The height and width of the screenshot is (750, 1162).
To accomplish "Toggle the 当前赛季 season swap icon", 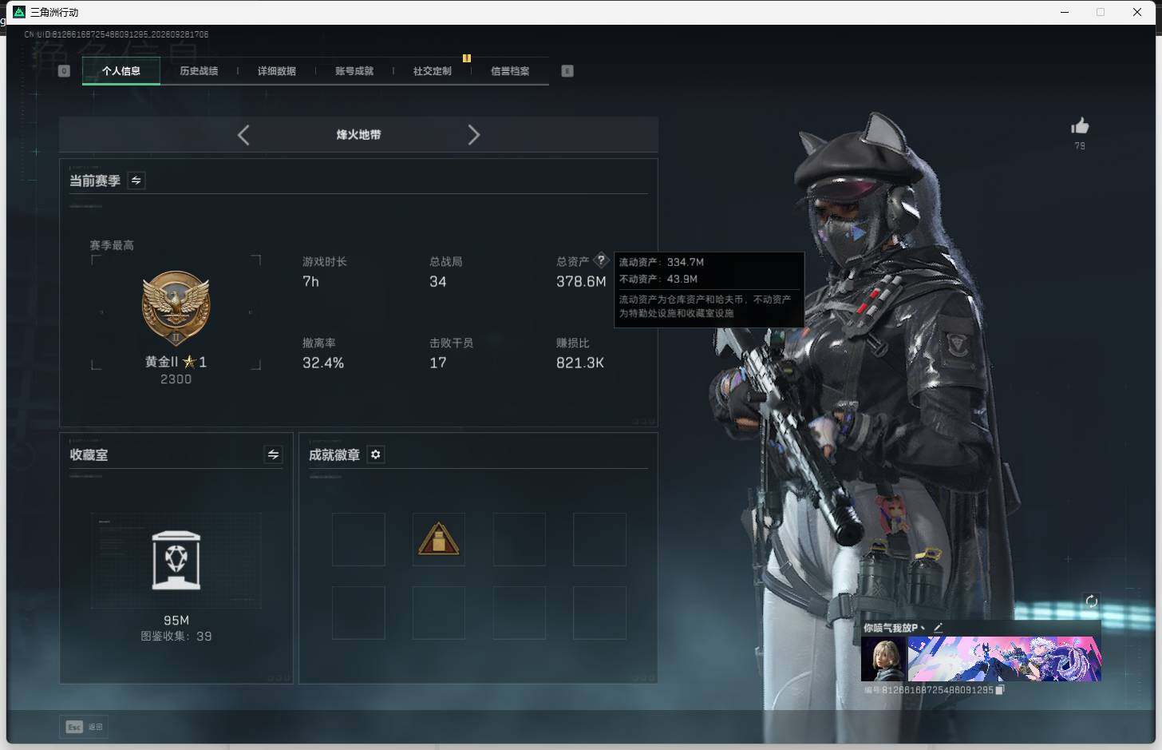I will 136,181.
